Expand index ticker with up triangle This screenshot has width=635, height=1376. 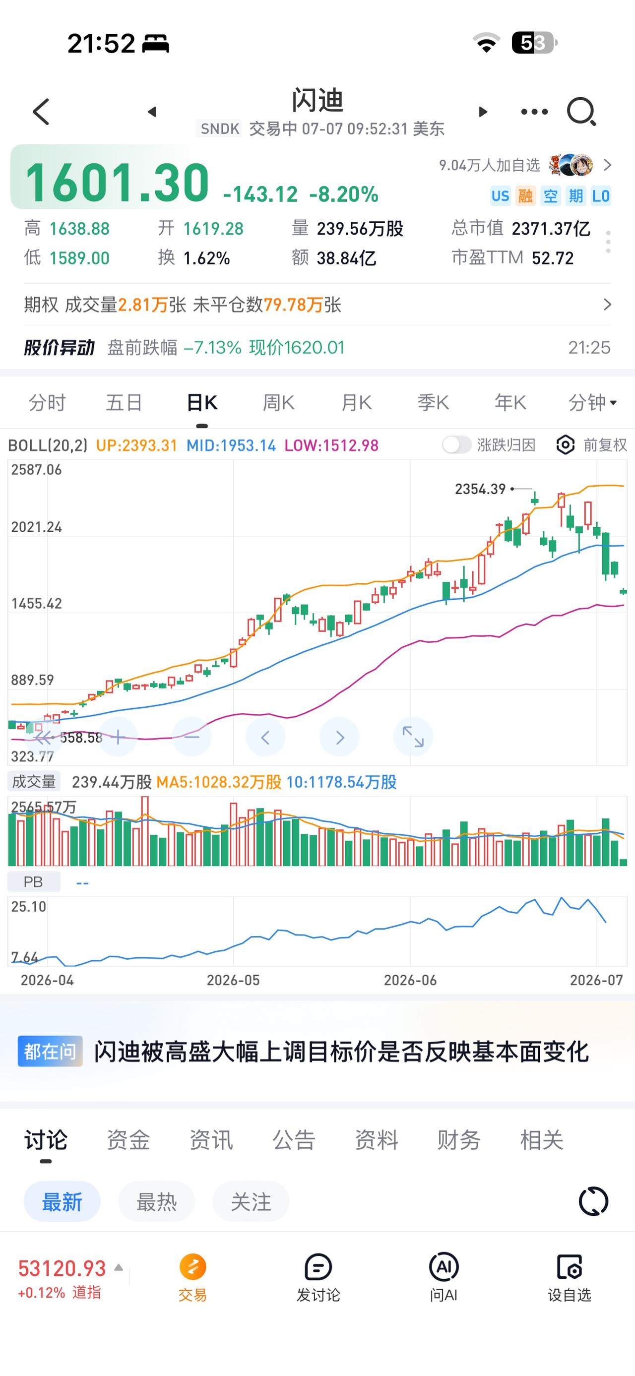[x=119, y=1267]
